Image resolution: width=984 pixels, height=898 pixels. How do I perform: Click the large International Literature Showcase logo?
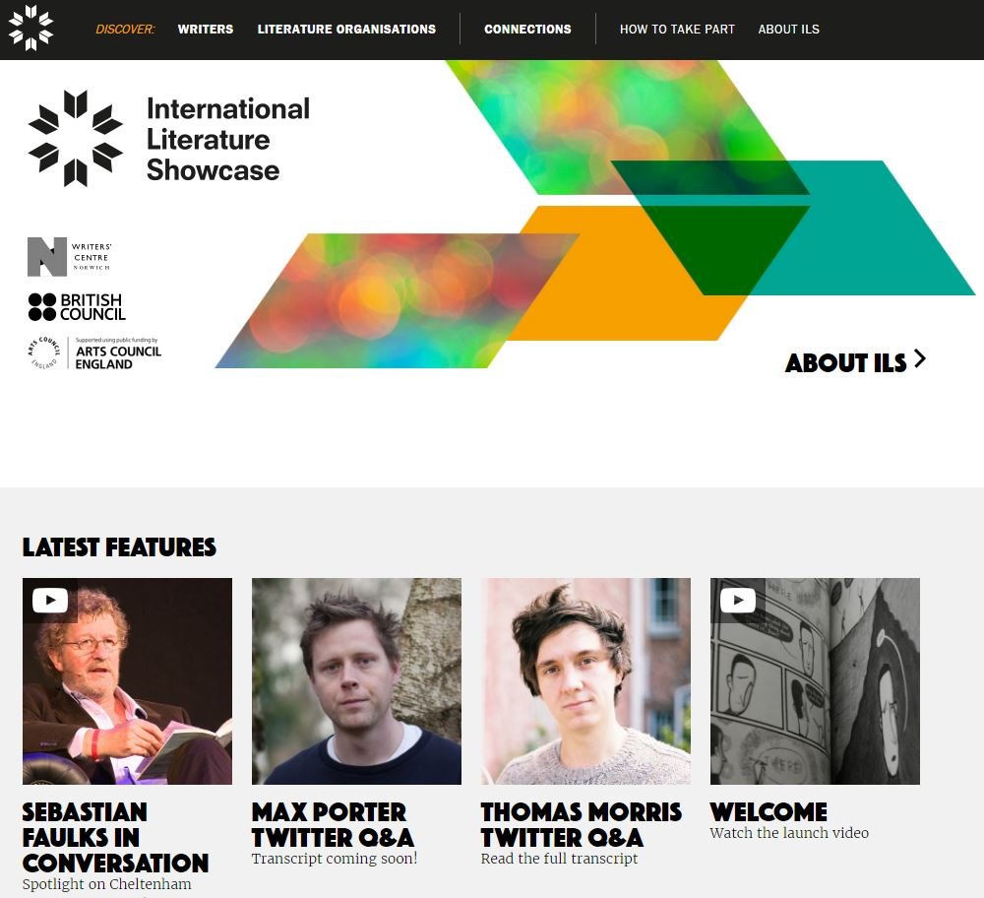[x=169, y=139]
